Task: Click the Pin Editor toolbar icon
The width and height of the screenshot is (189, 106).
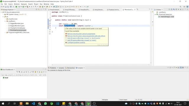Action: [x=88, y=7]
